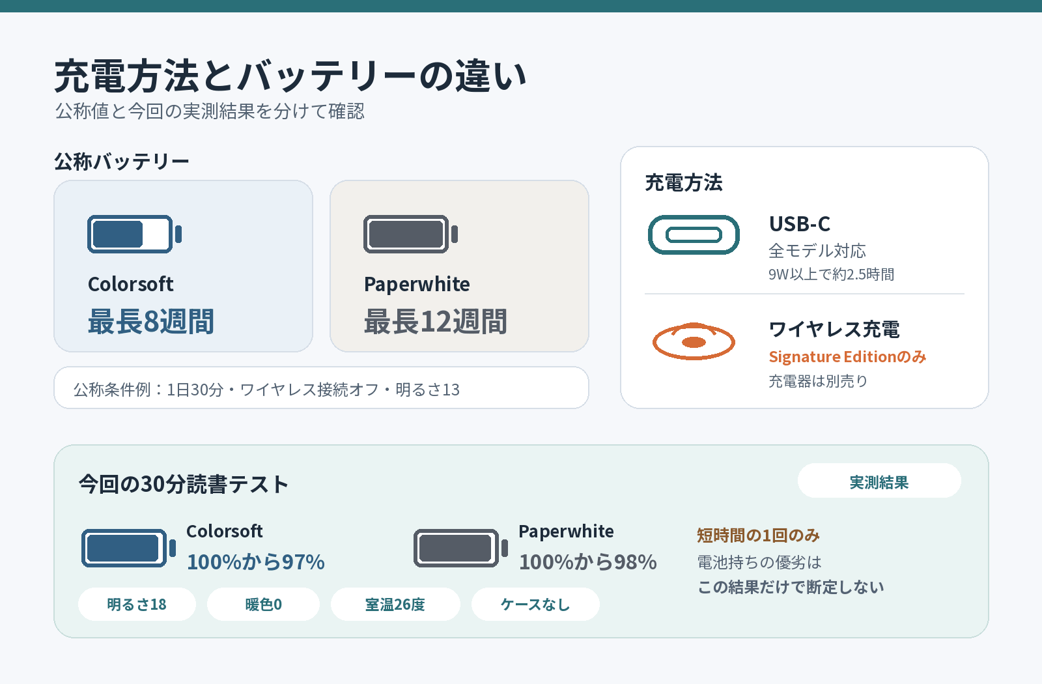Click the Signature Editionのみ orange text
The height and width of the screenshot is (684, 1042).
[847, 357]
